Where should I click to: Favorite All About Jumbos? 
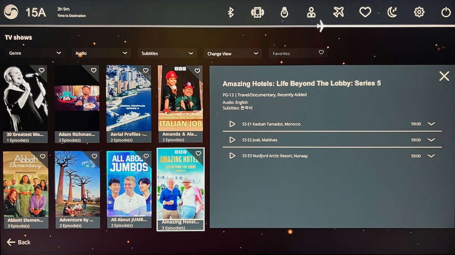pyautogui.click(x=146, y=156)
